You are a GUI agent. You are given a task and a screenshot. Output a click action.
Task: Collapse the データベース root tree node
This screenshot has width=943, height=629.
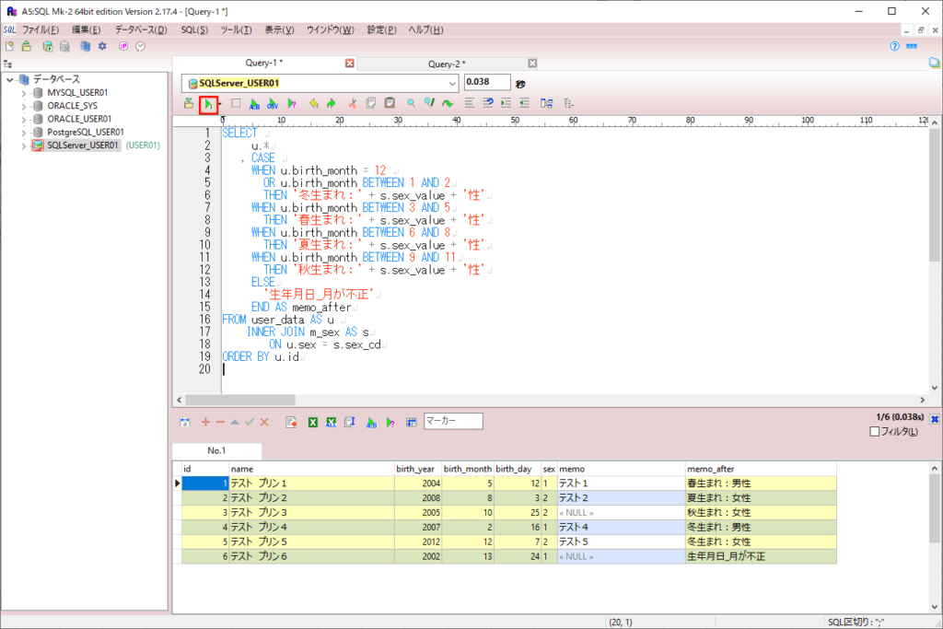7,78
